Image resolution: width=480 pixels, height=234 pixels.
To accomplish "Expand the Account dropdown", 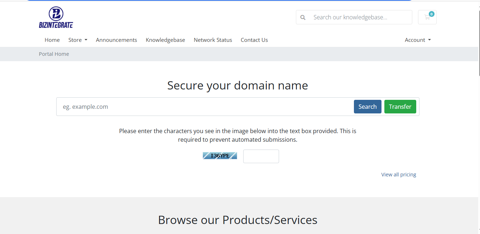I will tap(418, 40).
